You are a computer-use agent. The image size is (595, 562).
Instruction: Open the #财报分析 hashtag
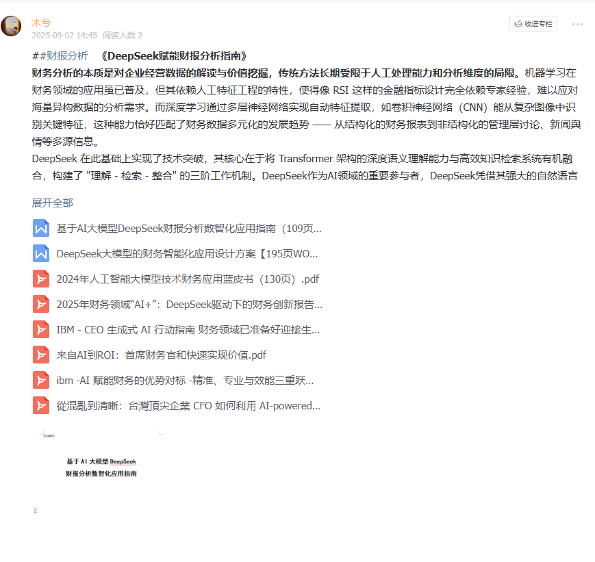tap(64, 56)
